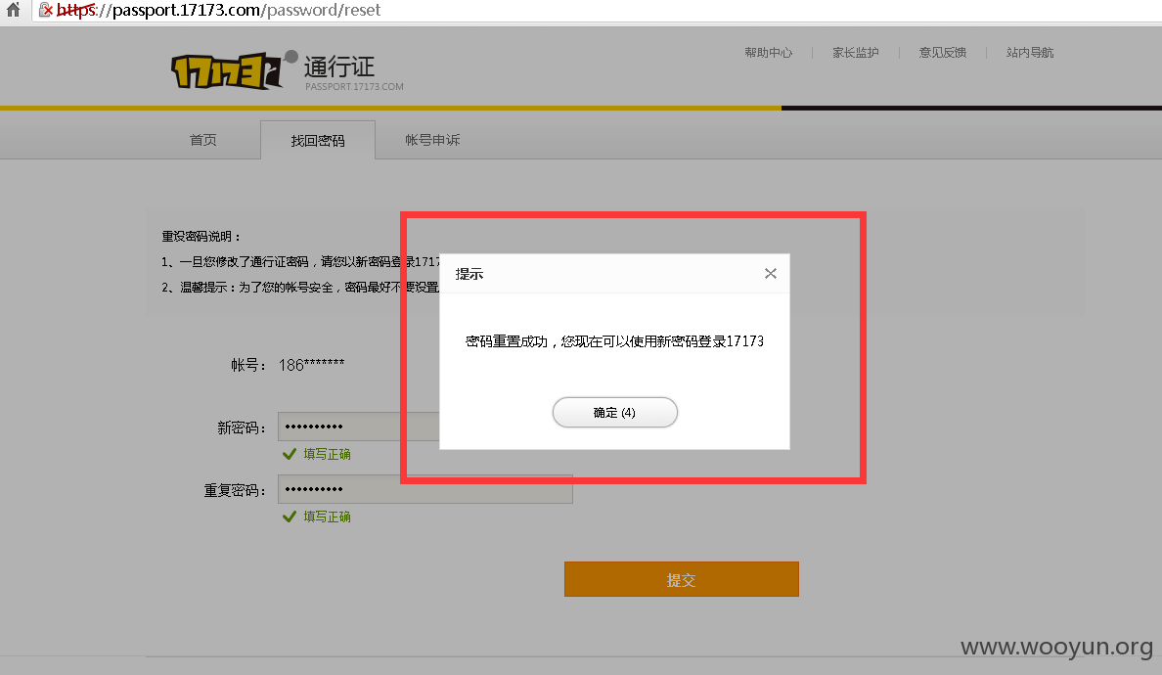Click the masked account 186*******
This screenshot has height=675, width=1162.
click(x=311, y=365)
